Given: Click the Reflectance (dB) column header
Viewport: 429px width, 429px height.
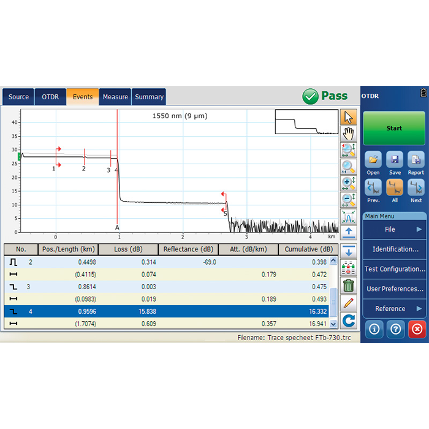Looking at the screenshot, I should 188,249.
